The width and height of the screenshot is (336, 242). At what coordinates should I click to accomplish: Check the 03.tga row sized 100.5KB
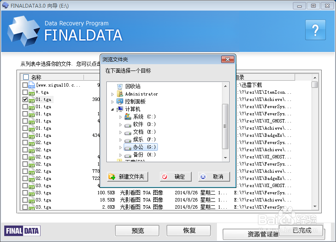[x=25, y=193]
